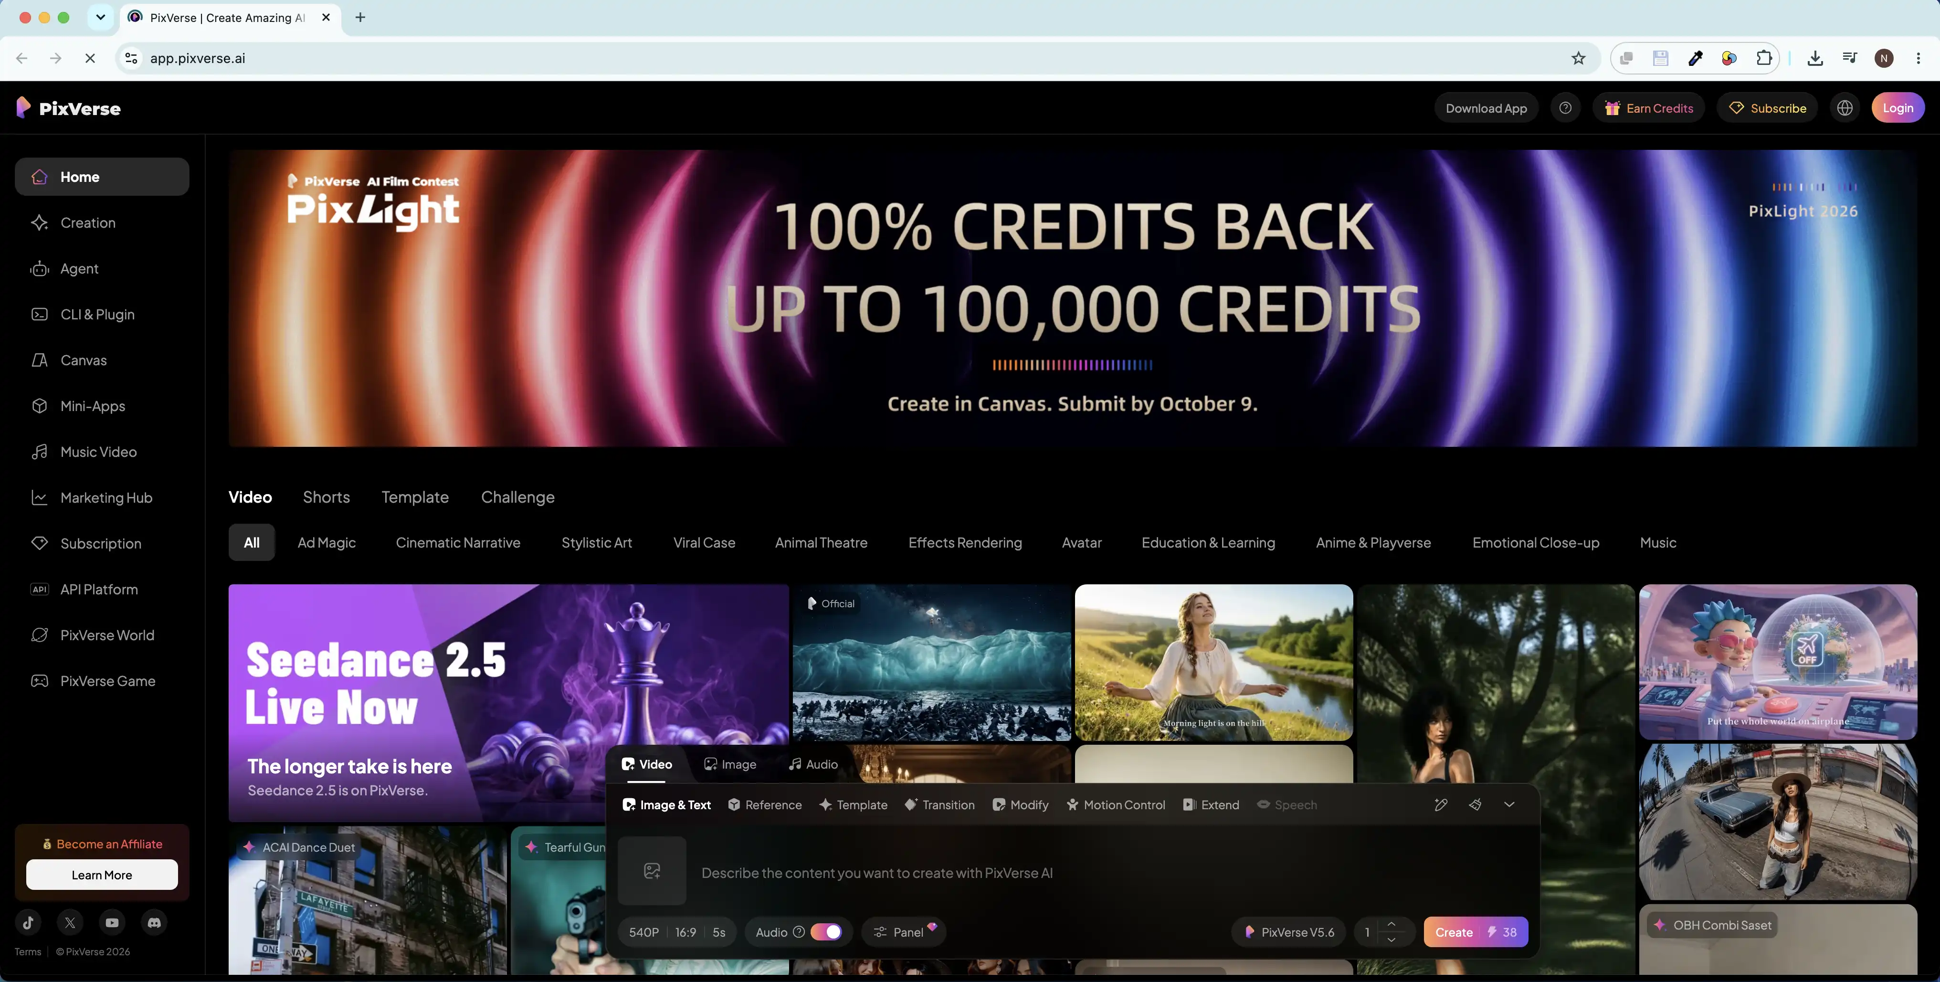Open PixVerse Discord social icon
The image size is (1940, 982).
coord(154,922)
